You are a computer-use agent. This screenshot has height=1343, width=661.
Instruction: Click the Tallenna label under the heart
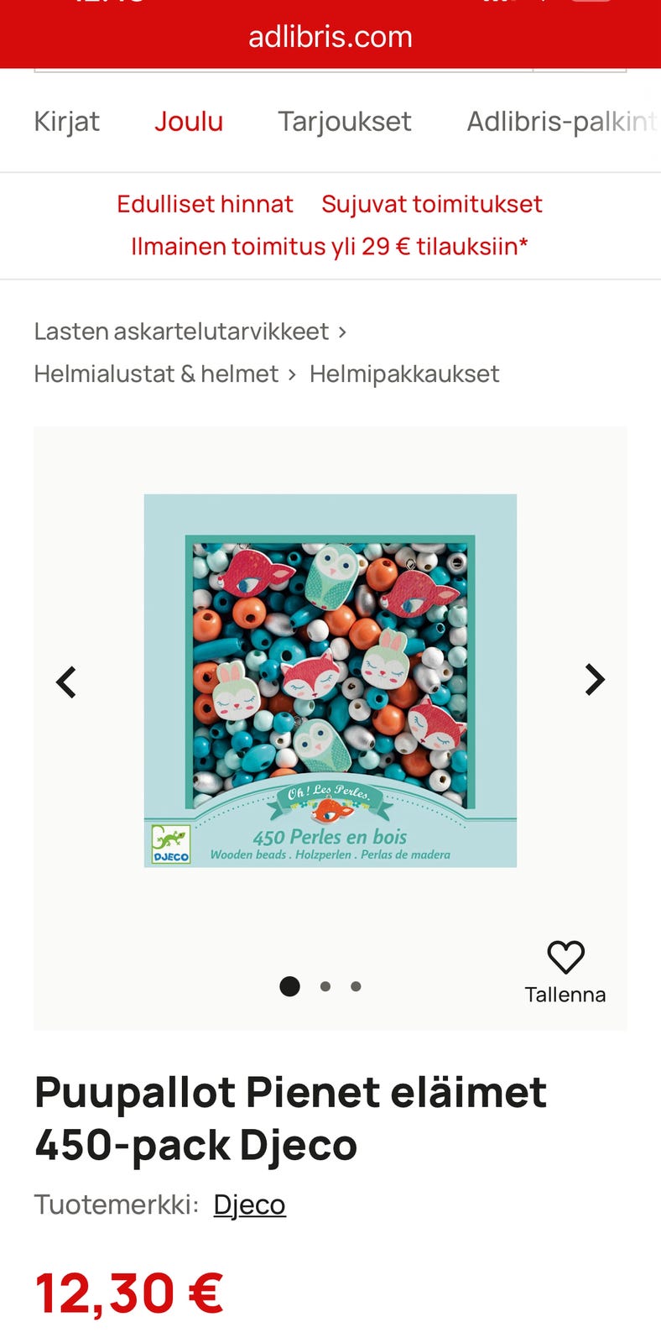point(565,995)
